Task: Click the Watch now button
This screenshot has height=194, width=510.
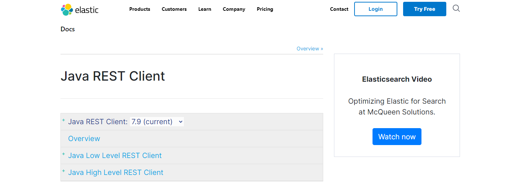Action: 397,137
